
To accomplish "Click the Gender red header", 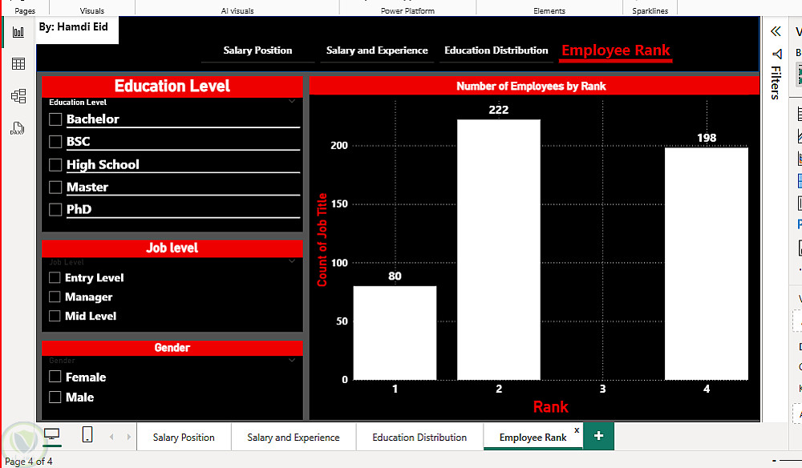I will click(x=172, y=348).
